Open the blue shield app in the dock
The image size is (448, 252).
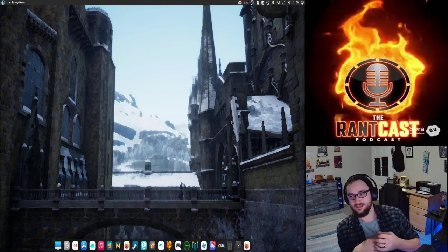(x=144, y=246)
